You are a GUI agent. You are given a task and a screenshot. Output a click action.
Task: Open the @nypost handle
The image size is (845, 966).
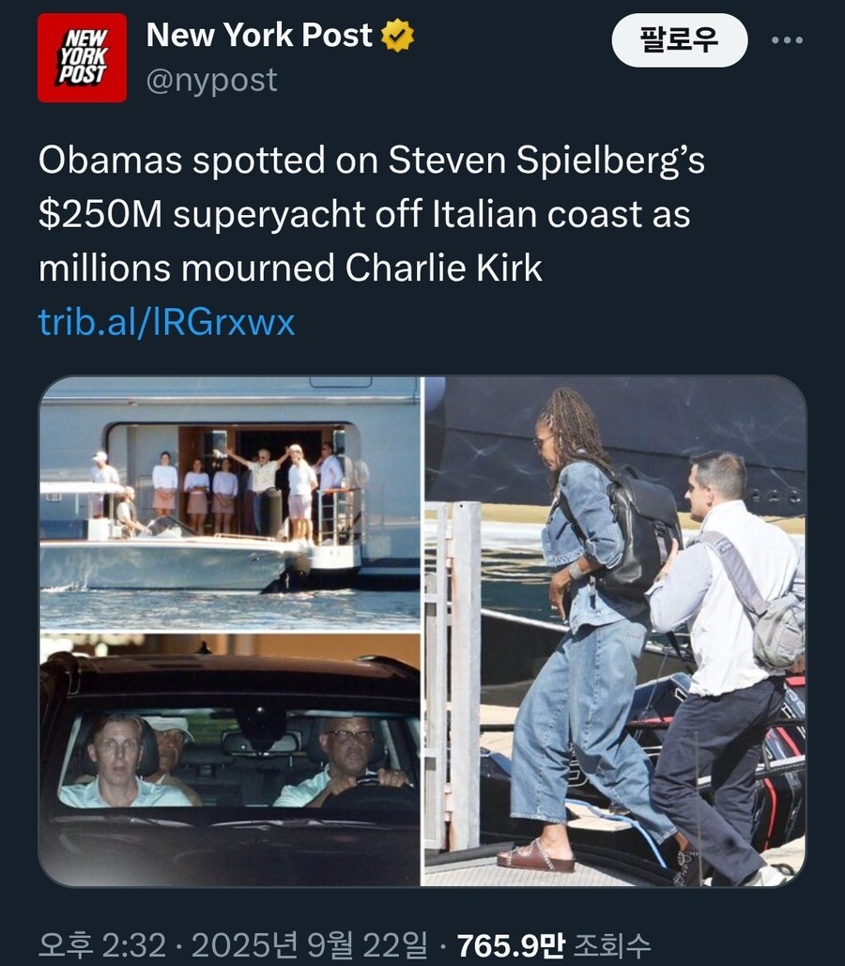click(211, 81)
